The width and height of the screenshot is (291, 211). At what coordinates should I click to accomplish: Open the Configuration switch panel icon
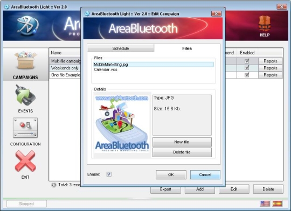(25, 128)
